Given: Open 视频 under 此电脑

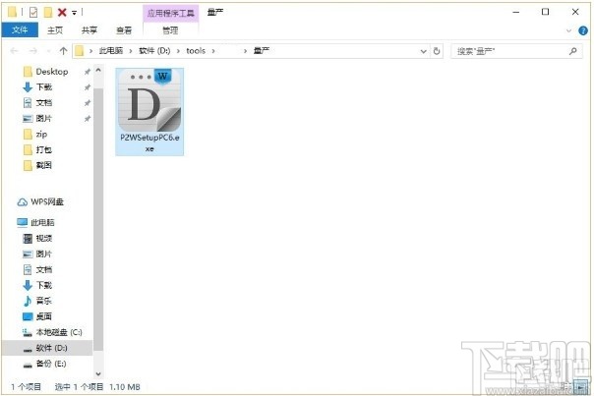Looking at the screenshot, I should (x=44, y=238).
